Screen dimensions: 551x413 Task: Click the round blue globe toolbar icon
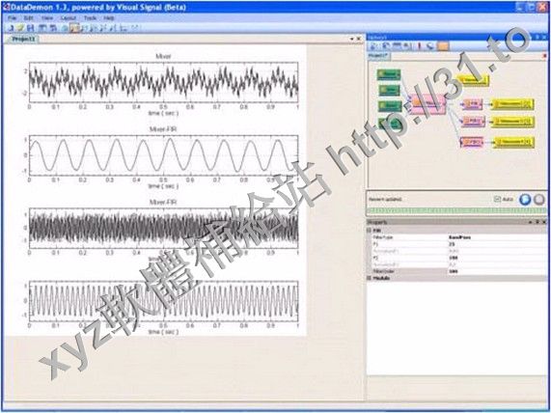(x=64, y=28)
